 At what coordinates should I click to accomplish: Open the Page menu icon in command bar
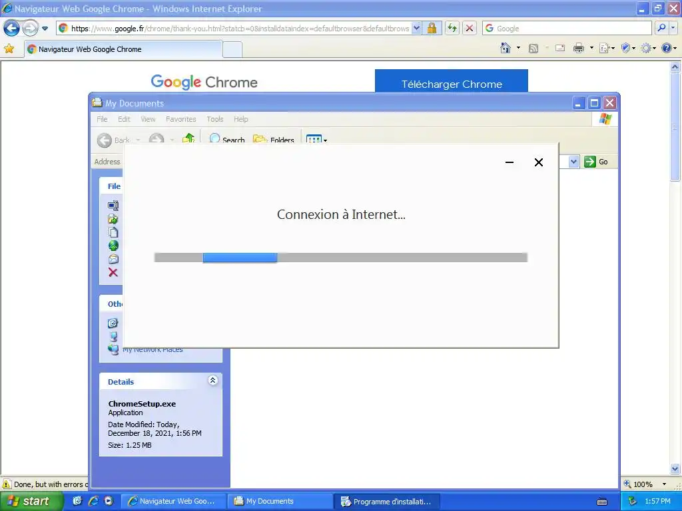(605, 48)
